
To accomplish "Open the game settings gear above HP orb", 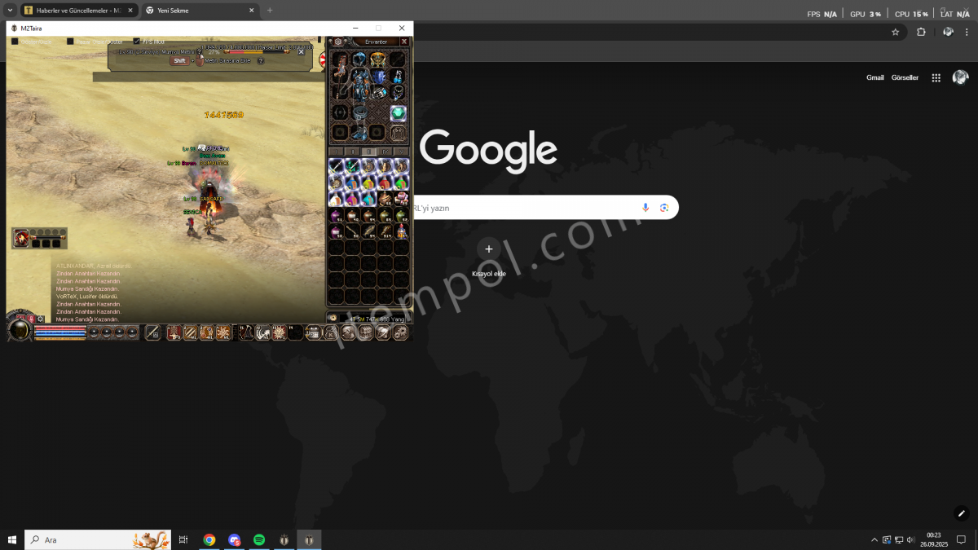I will [41, 319].
